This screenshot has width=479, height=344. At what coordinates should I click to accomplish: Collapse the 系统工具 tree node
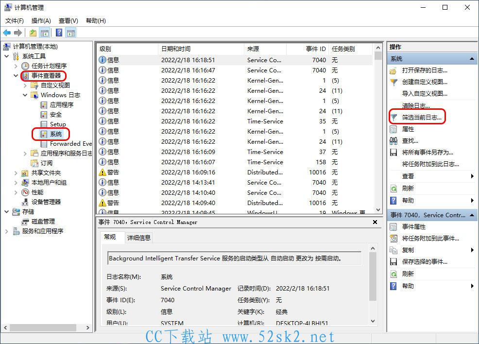[x=7, y=56]
